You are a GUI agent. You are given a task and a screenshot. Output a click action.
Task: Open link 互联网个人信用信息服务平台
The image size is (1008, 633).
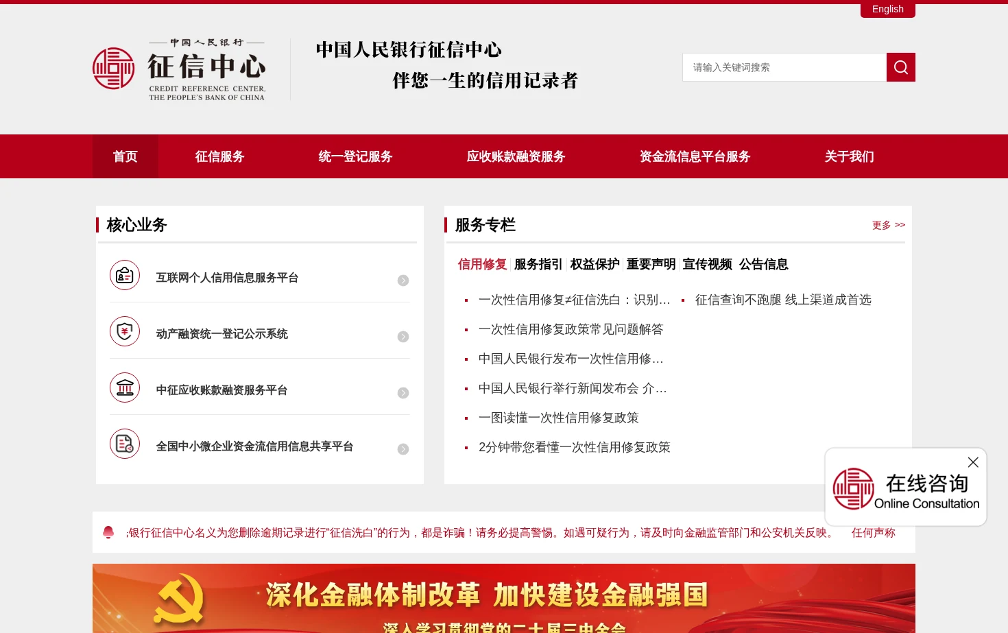(227, 278)
